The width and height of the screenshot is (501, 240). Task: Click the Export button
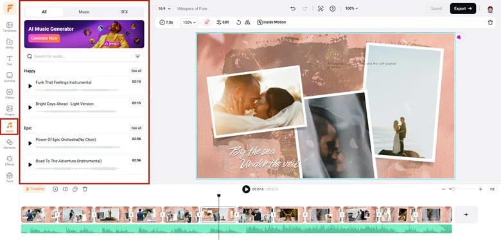pos(463,8)
